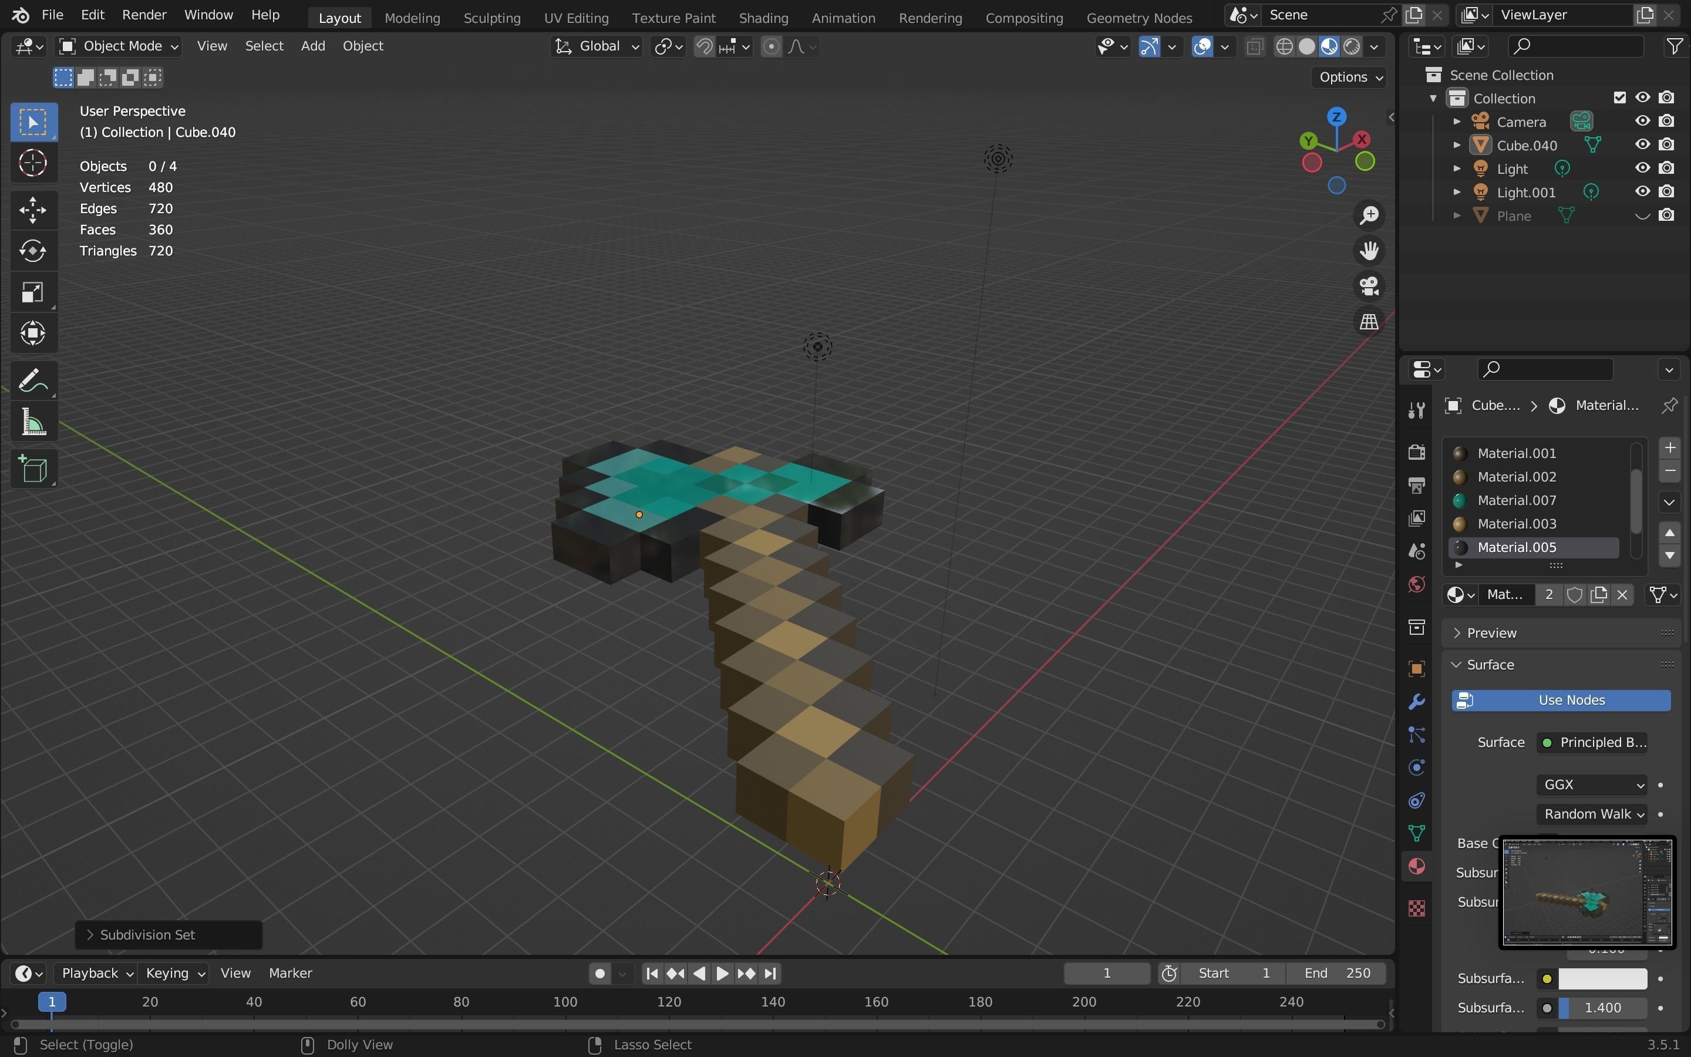Click the zoom view magnifier icon

point(1369,216)
